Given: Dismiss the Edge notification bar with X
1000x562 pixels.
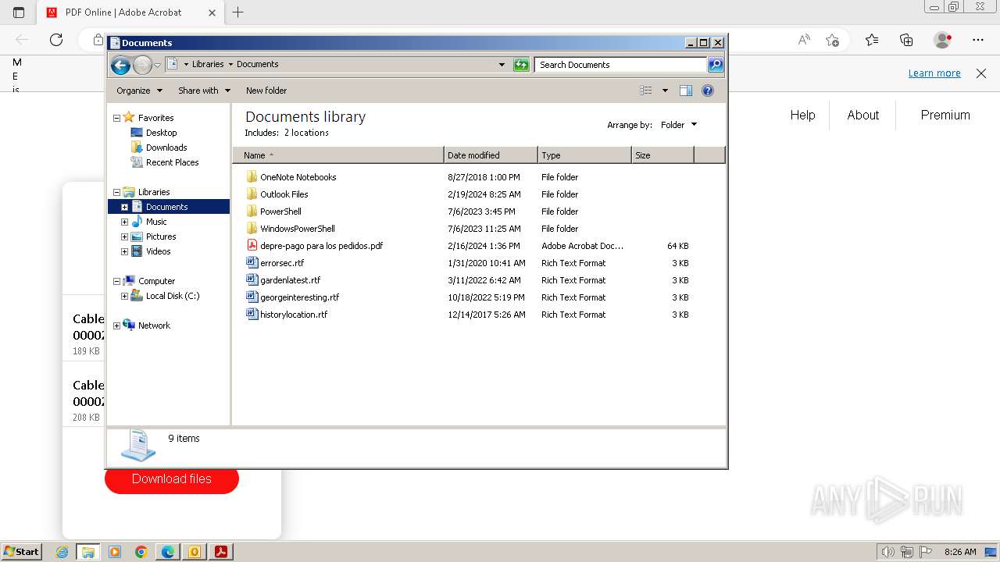Looking at the screenshot, I should (x=981, y=73).
